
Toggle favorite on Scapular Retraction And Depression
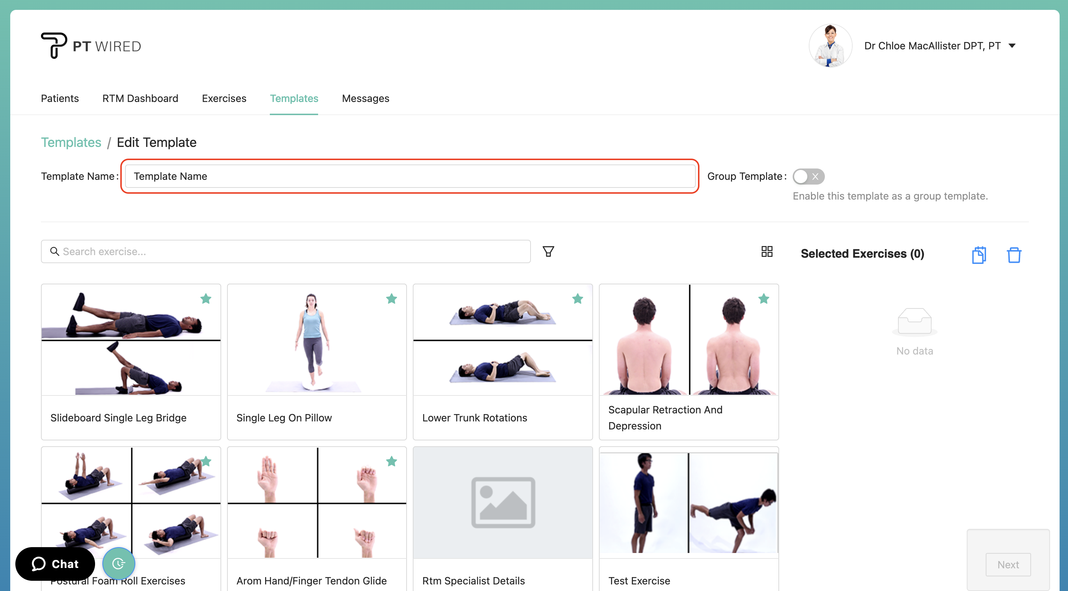coord(764,299)
